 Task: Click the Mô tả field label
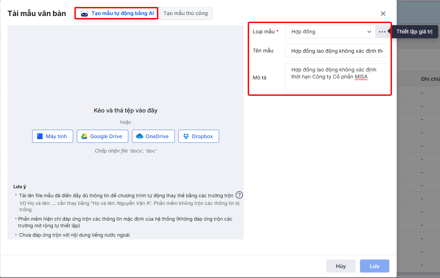tap(259, 78)
